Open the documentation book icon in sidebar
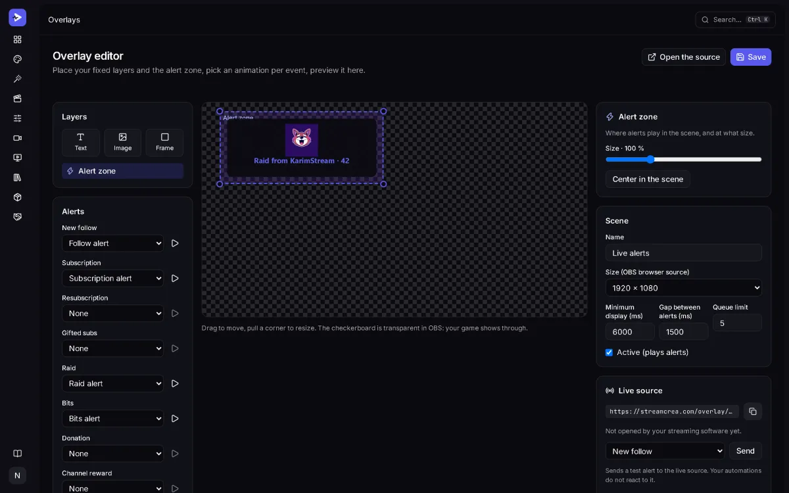 click(x=18, y=454)
